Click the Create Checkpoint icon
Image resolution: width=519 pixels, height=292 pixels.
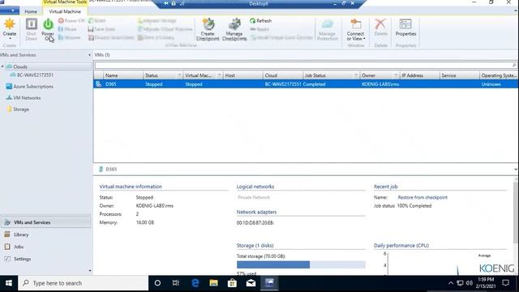tap(208, 25)
